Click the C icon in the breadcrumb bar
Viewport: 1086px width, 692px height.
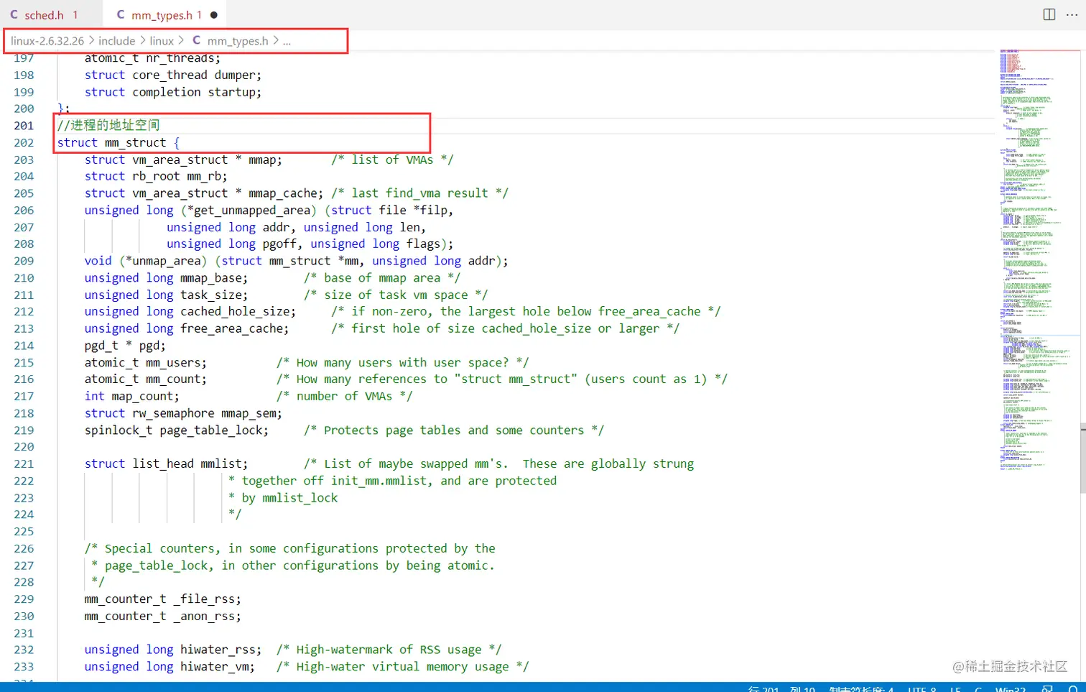coord(197,41)
